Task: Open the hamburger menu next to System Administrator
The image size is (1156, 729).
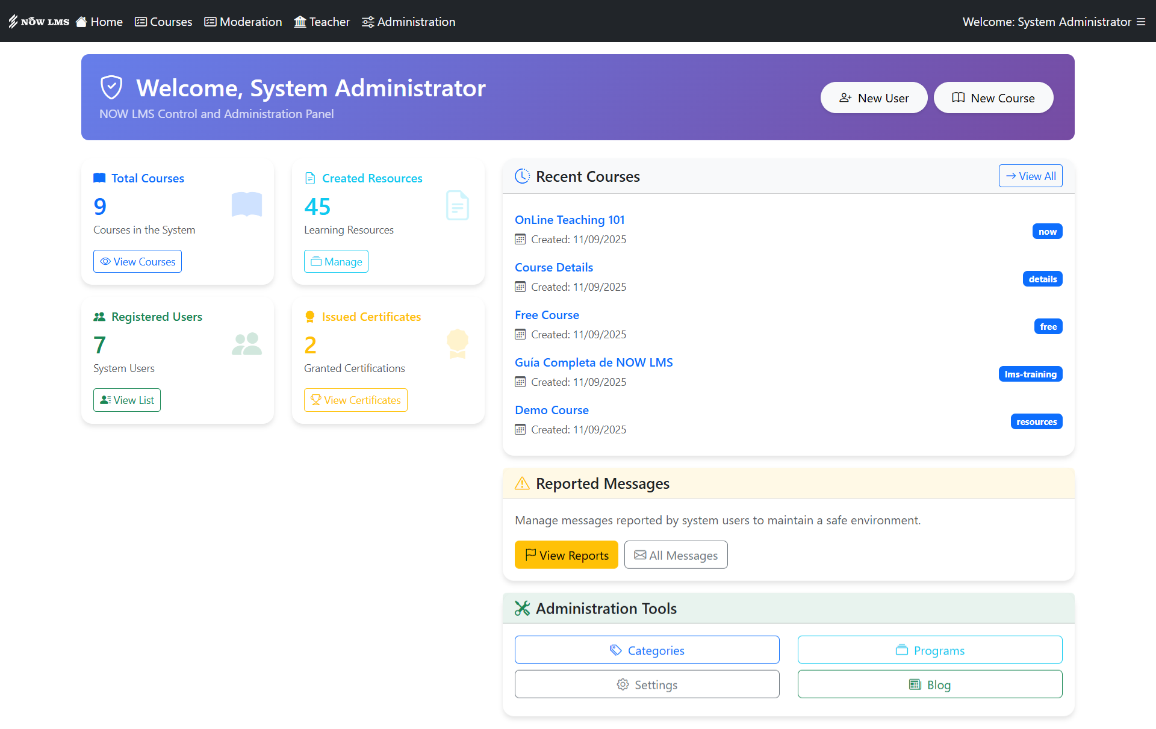Action: [1141, 22]
